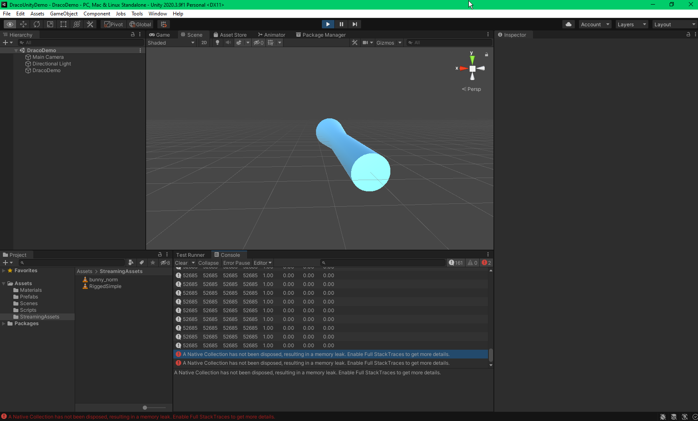Viewport: 698px width, 421px height.
Task: Open the auto generate lighting status icon
Action: (x=685, y=417)
